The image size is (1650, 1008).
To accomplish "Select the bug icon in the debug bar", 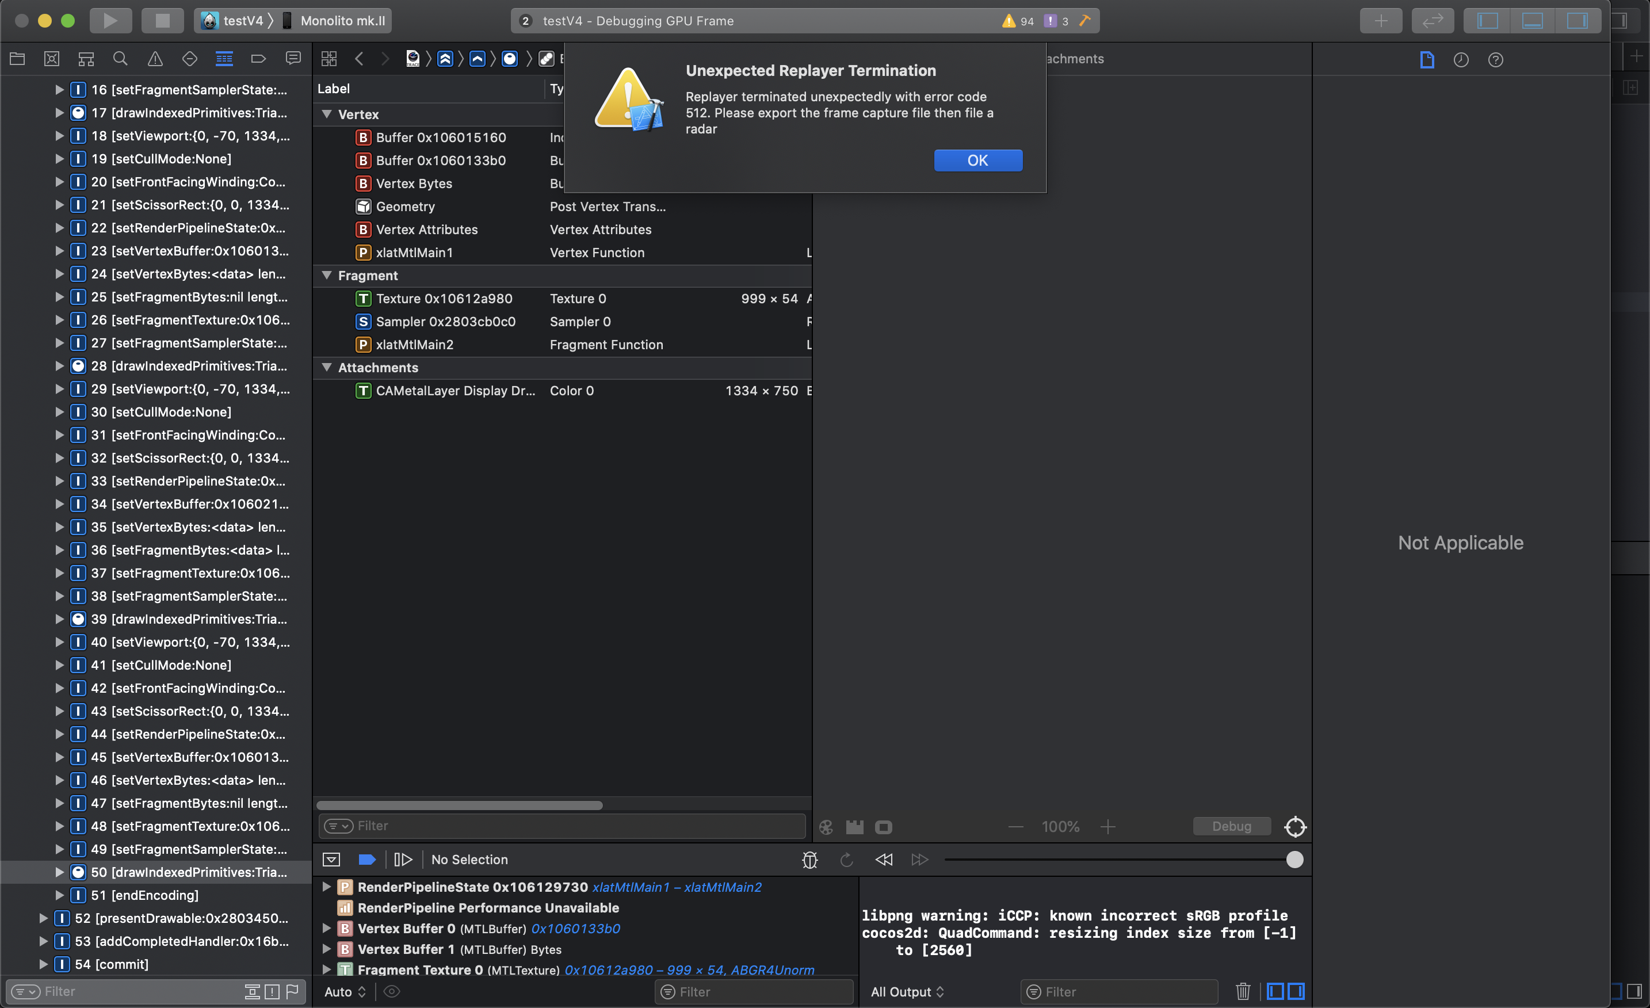I will (x=809, y=860).
